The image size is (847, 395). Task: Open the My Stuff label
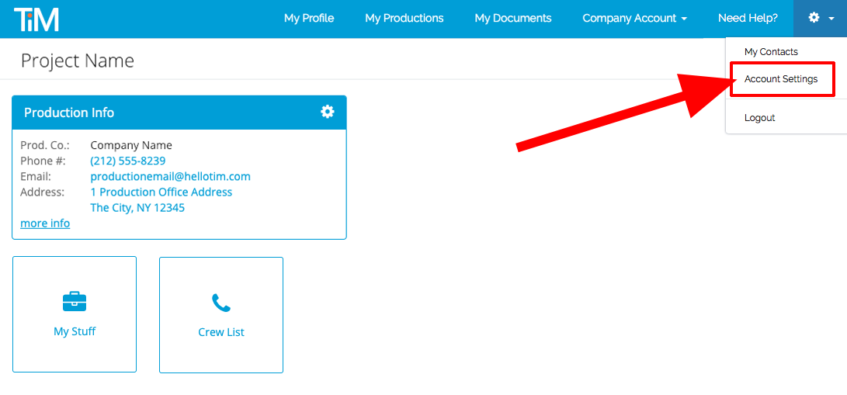pos(75,331)
